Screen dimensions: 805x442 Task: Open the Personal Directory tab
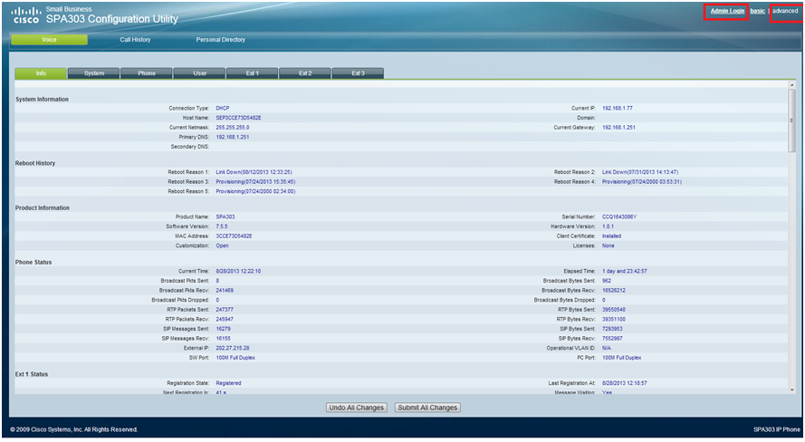[220, 40]
